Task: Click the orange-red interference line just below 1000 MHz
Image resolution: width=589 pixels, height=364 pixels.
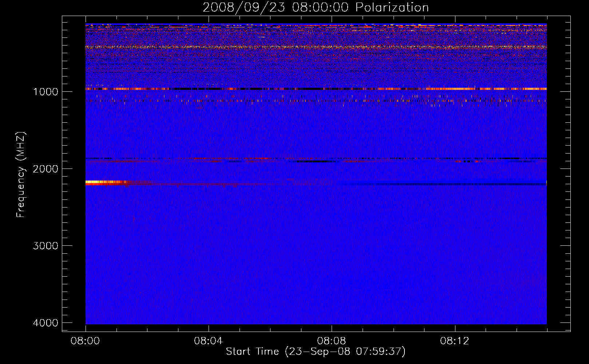Action: point(316,89)
